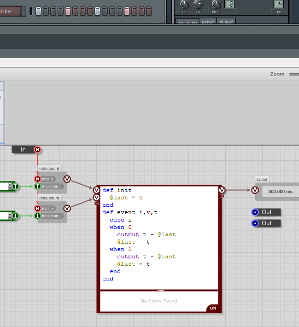This screenshot has width=299, height=327.
Task: Click the In module label
Action: (23, 150)
